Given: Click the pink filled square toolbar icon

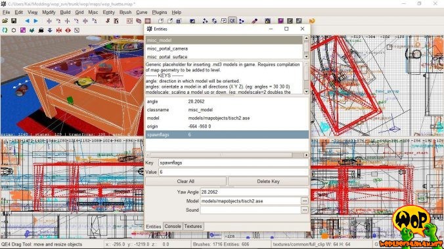Looking at the screenshot, I should point(148,21).
